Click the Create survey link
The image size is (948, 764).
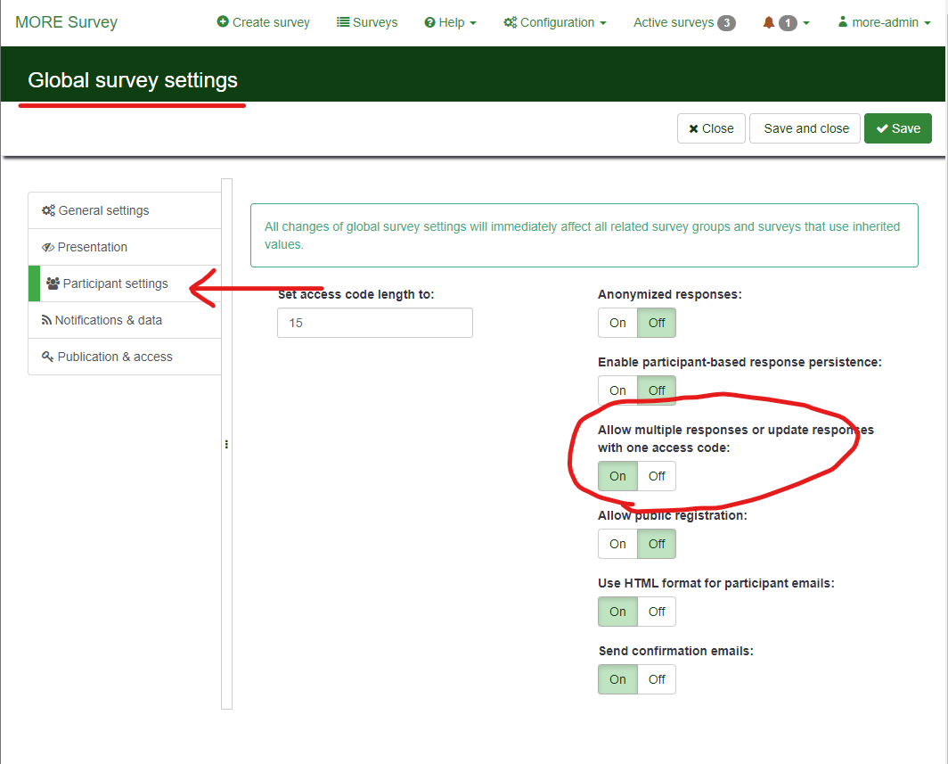263,22
